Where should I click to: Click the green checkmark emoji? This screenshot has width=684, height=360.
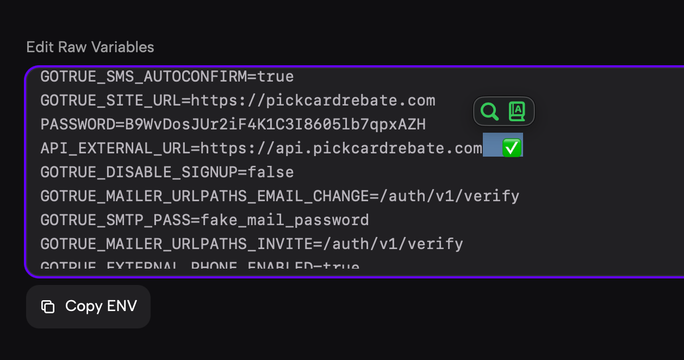512,148
